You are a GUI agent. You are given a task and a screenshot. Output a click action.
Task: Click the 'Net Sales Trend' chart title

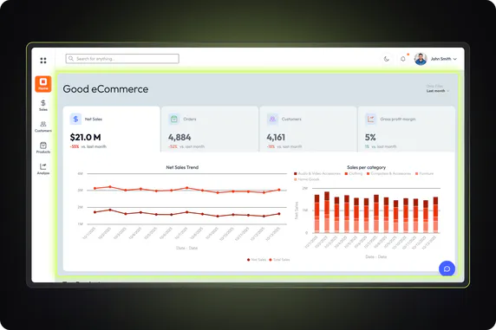pos(182,167)
